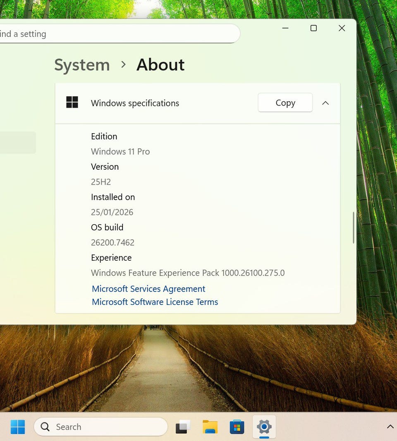Maximize the Settings window
This screenshot has width=397, height=441.
click(313, 28)
